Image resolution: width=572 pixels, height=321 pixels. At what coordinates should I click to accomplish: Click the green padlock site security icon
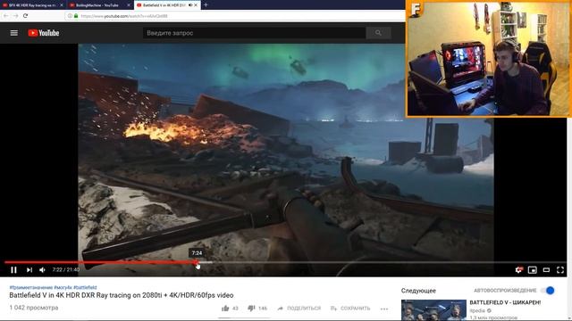[x=76, y=16]
